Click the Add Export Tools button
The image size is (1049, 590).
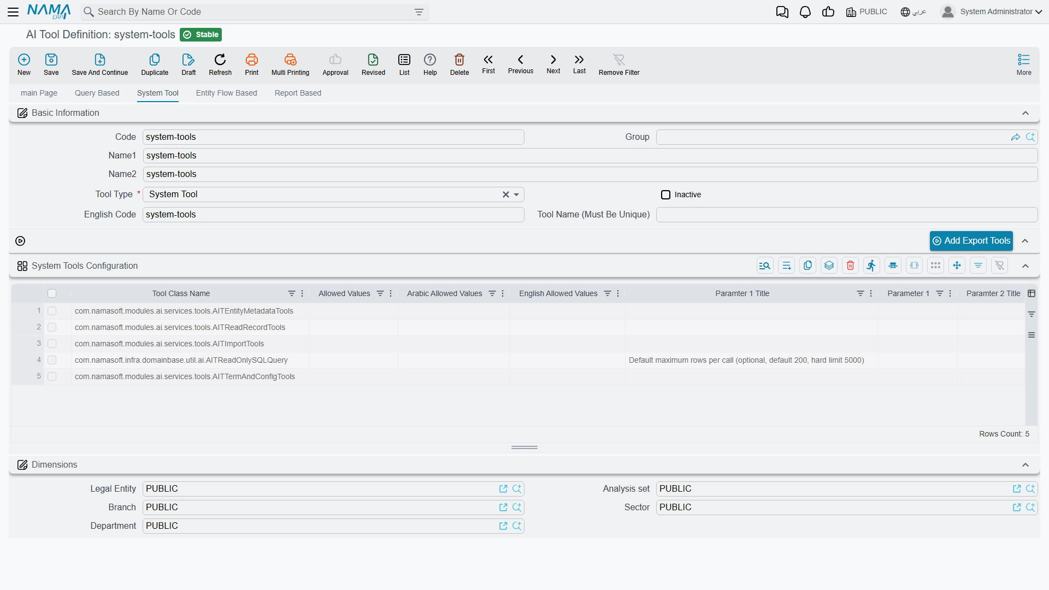point(971,241)
